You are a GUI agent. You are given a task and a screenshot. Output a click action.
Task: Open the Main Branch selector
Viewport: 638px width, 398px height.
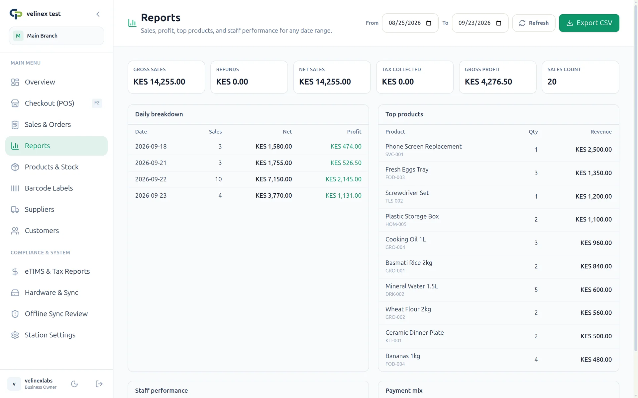point(56,36)
